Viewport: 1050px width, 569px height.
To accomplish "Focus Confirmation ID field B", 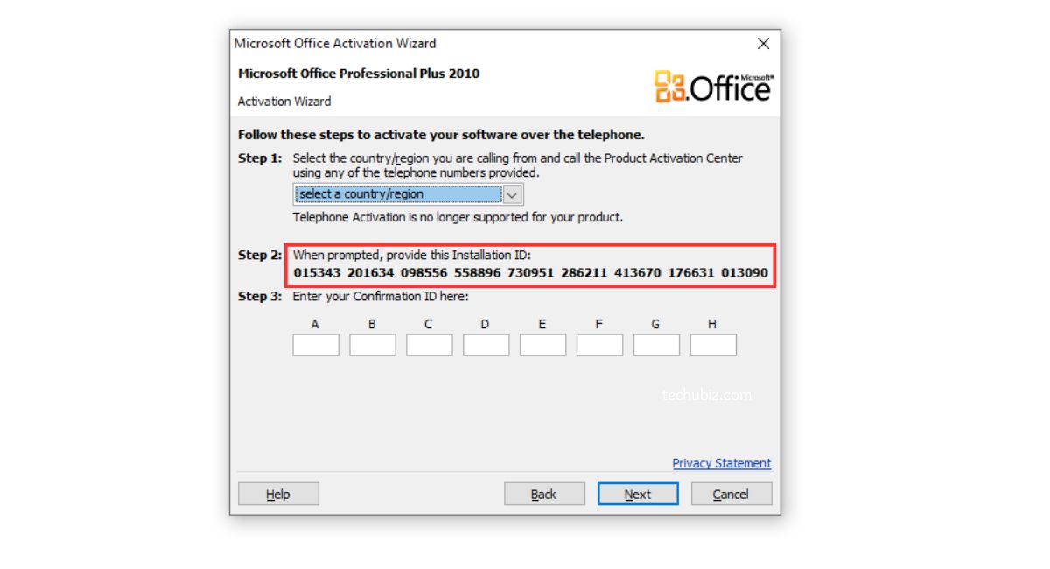I will (373, 345).
